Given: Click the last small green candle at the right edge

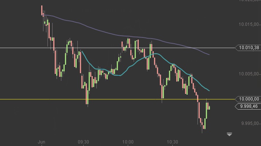Looking at the screenshot, I should point(209,108).
